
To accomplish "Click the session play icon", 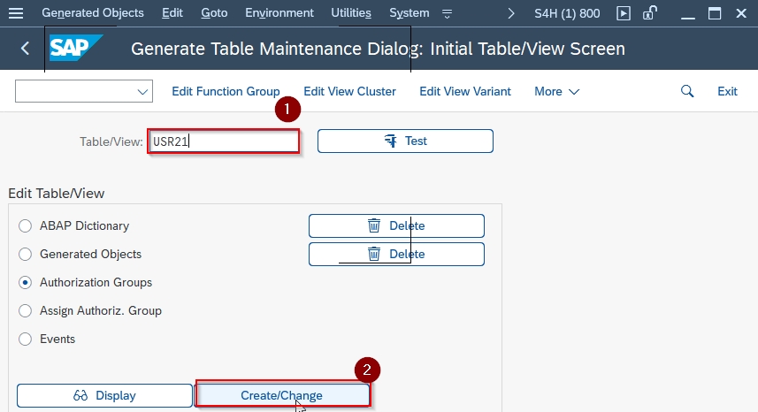I will [x=624, y=13].
